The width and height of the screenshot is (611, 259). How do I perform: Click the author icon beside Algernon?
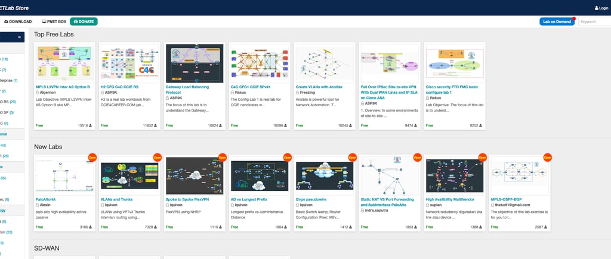(x=38, y=92)
